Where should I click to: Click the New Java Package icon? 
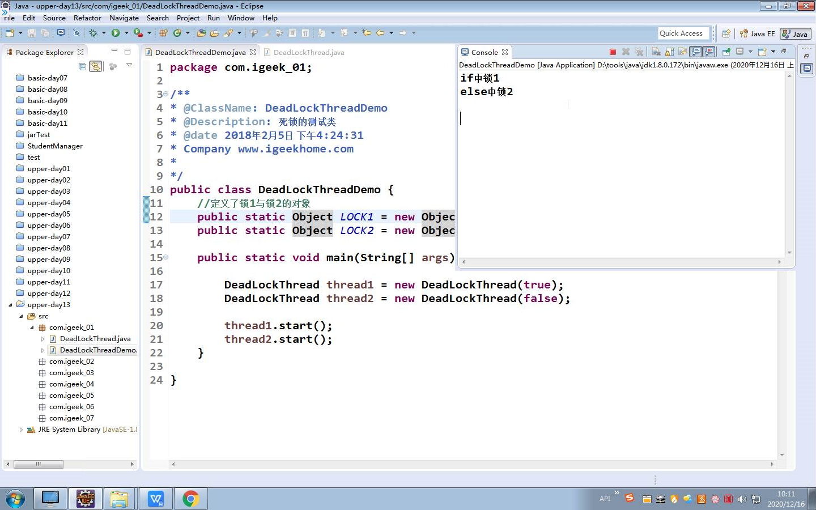pyautogui.click(x=163, y=33)
